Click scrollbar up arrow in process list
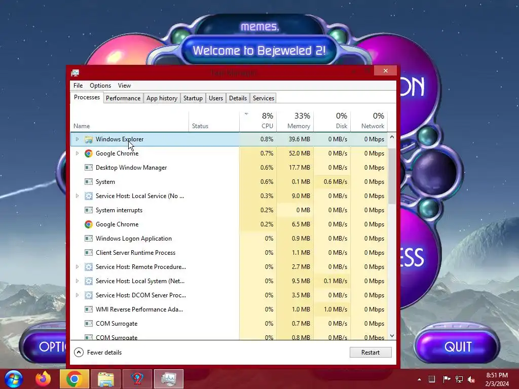 pyautogui.click(x=392, y=137)
